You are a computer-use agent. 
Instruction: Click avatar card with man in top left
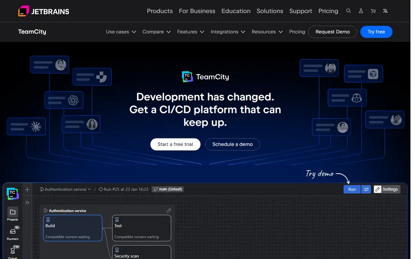coord(49,64)
